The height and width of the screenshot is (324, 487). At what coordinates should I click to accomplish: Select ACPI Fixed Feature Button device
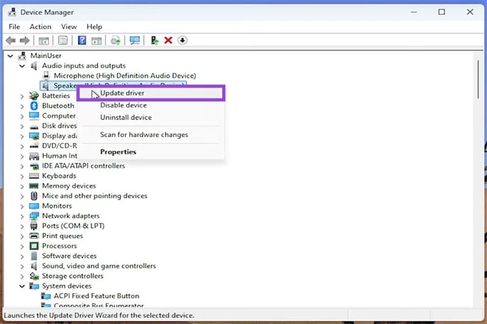click(96, 296)
